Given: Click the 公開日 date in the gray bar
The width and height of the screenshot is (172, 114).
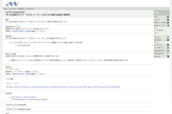Looking at the screenshot, I should click(10, 9).
